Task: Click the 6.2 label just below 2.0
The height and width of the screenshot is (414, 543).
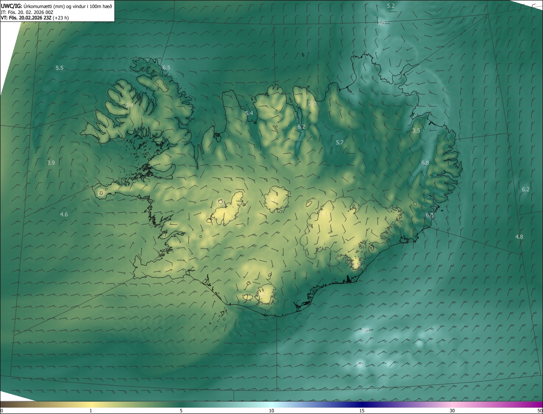Action: pyautogui.click(x=301, y=127)
